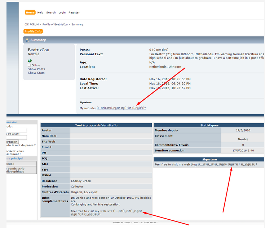The height and width of the screenshot is (228, 265).
Task: Open the Home menu tab
Action: click(x=30, y=13)
